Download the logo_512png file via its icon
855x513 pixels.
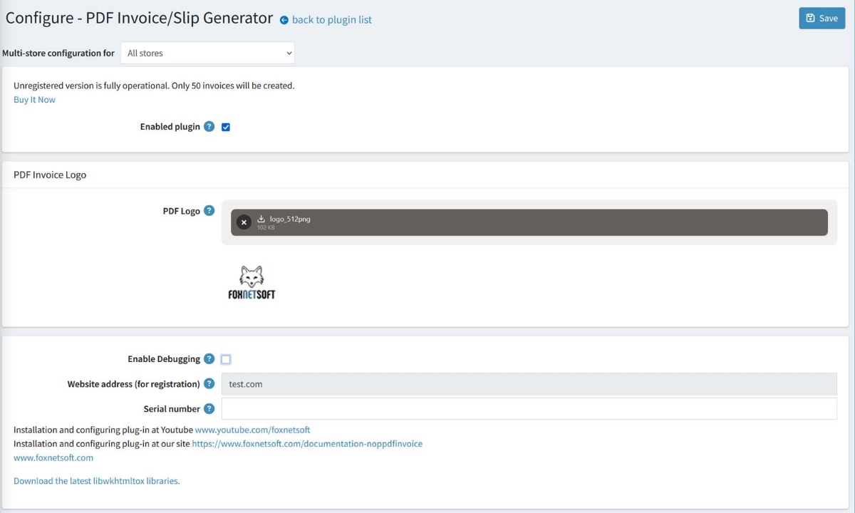tap(263, 219)
